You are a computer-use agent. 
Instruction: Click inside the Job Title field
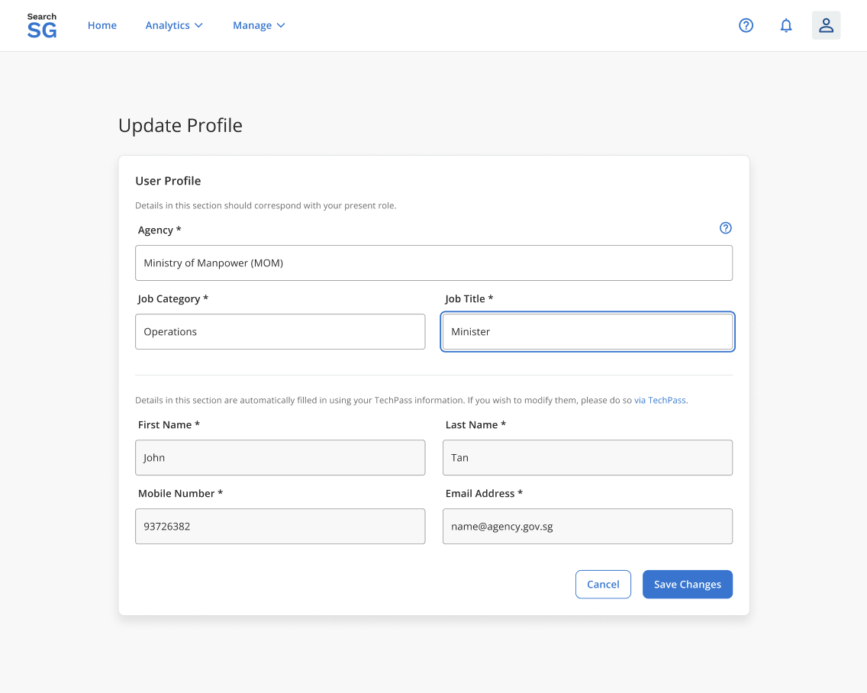tap(587, 331)
